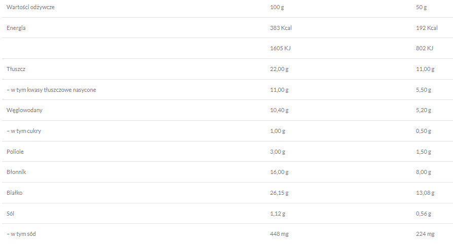Select the '10,40 g' carbohydrate value

click(x=279, y=110)
